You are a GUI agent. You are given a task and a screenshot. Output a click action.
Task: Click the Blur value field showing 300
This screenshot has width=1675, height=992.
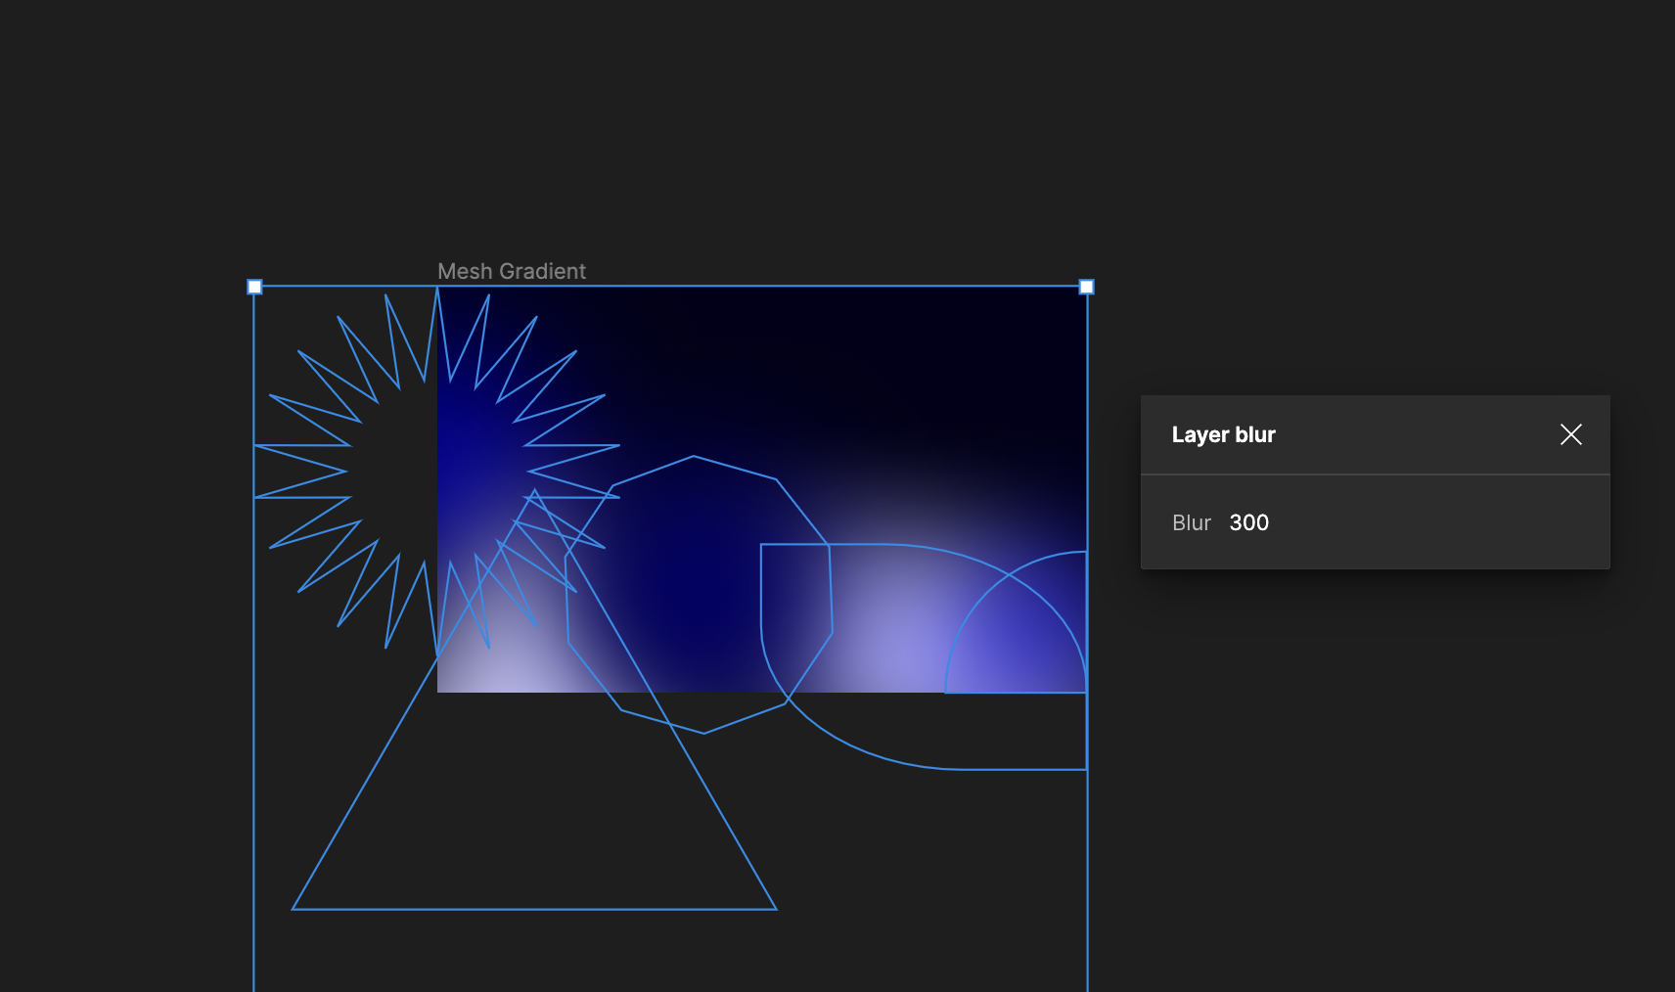pyautogui.click(x=1248, y=522)
